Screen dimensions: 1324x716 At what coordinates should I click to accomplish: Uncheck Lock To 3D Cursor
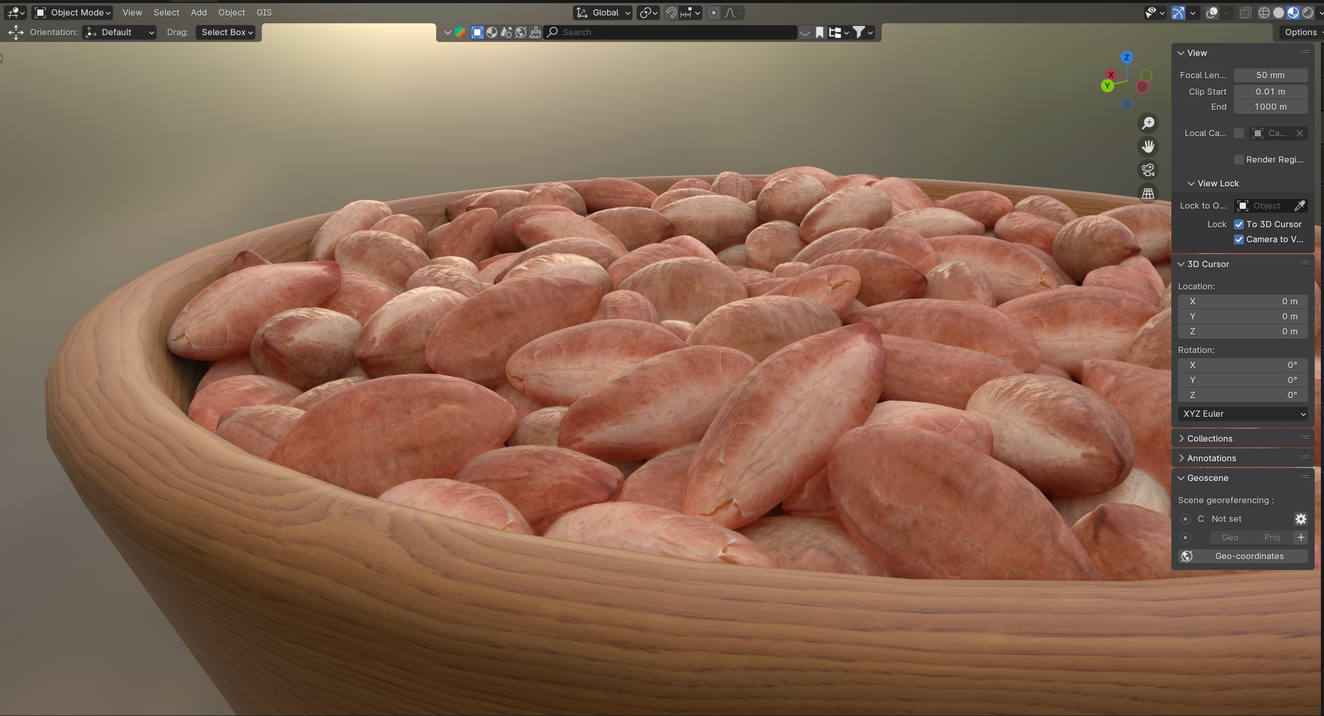[1239, 224]
